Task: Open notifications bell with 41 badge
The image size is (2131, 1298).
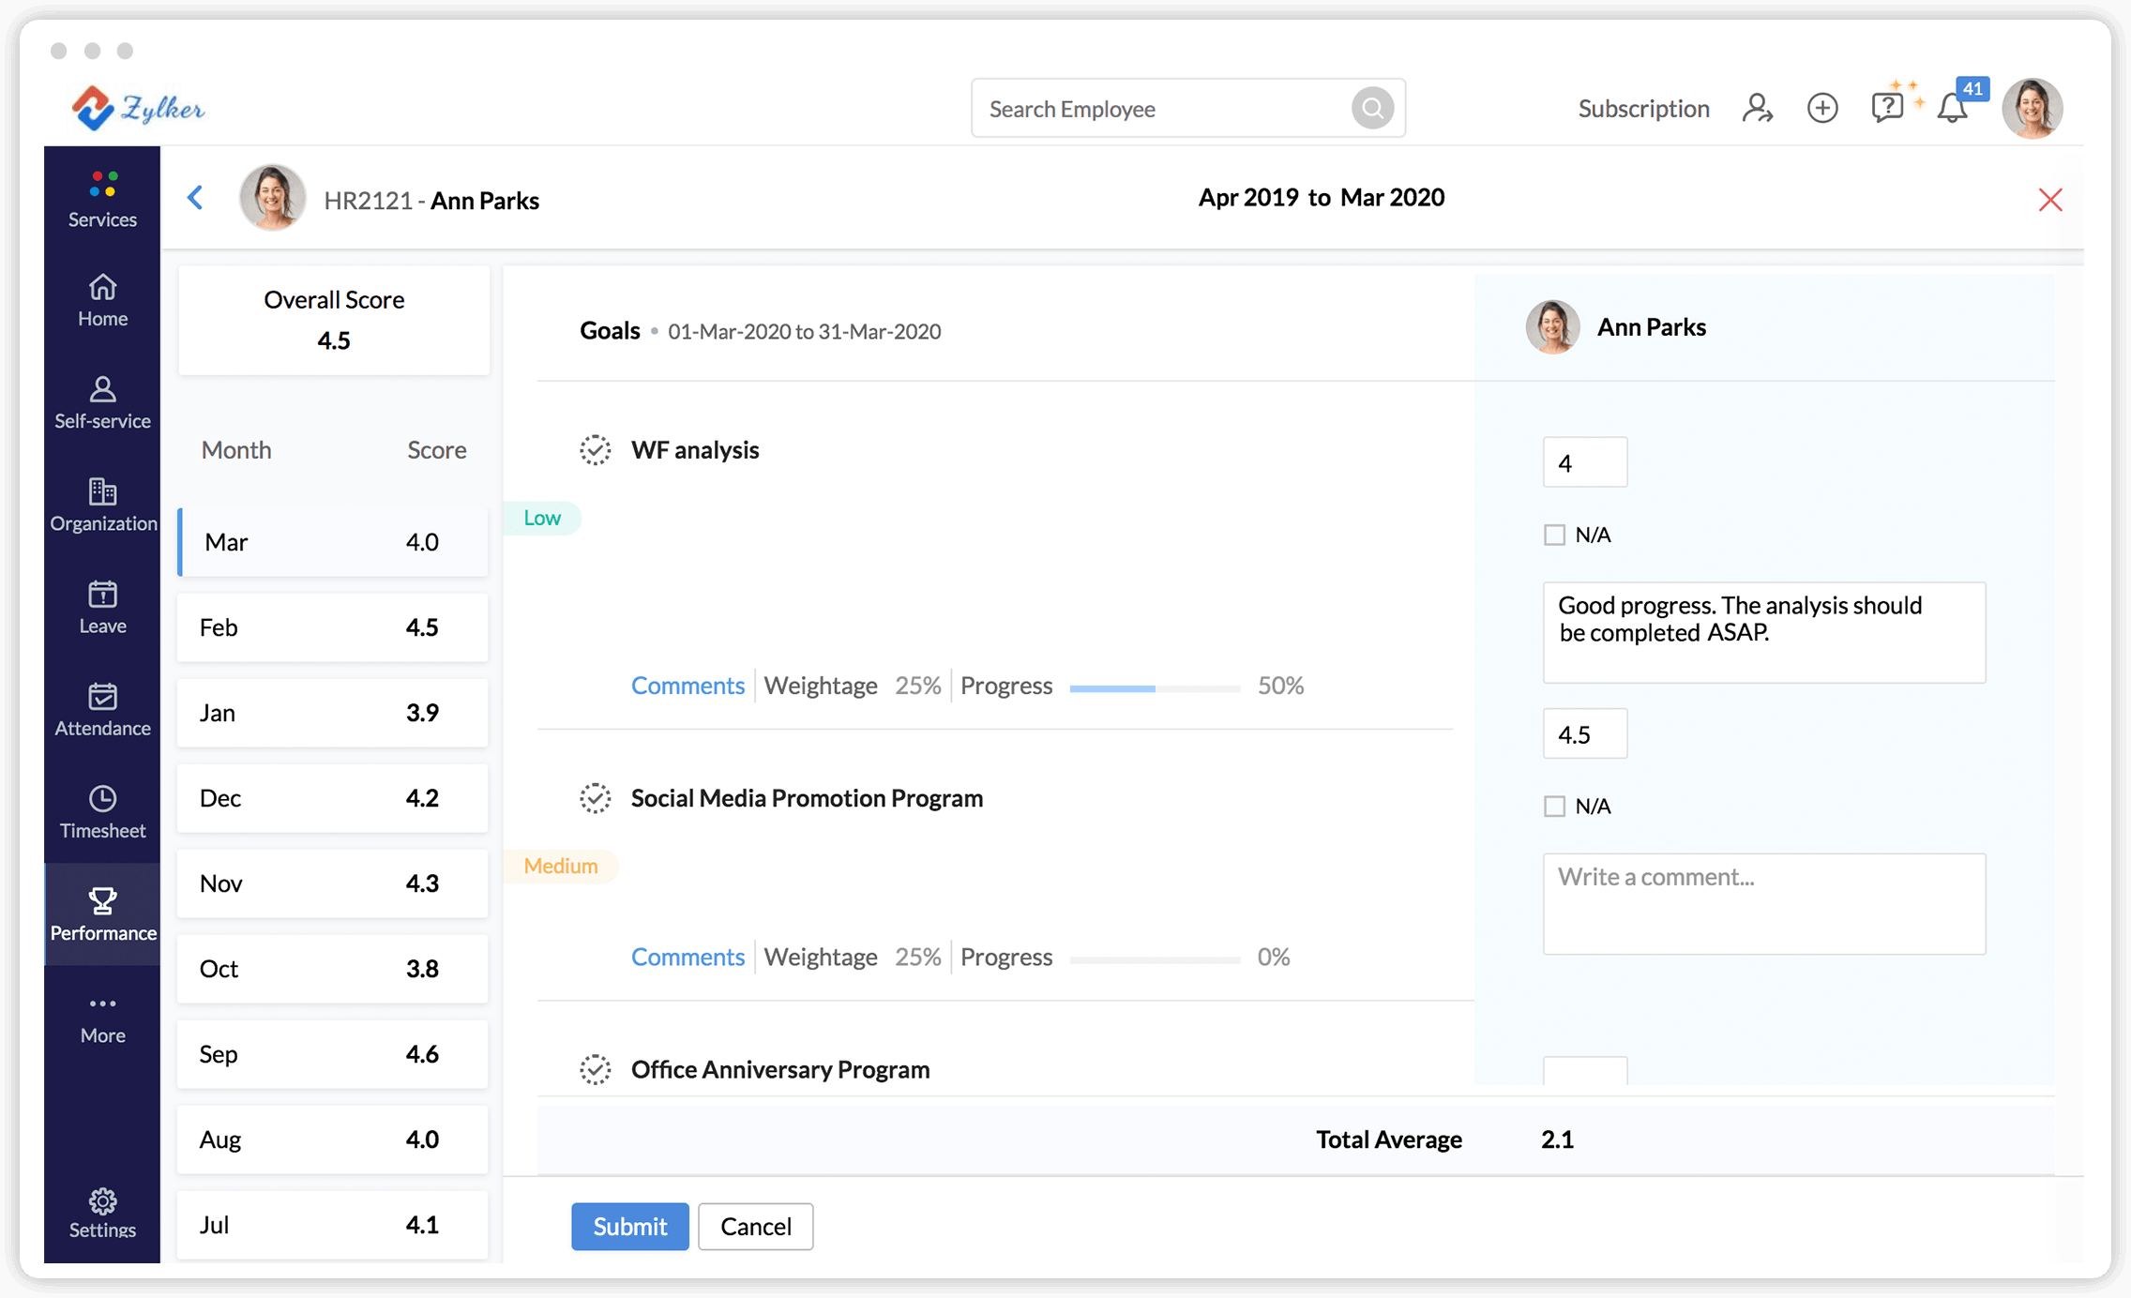Action: [x=1953, y=108]
